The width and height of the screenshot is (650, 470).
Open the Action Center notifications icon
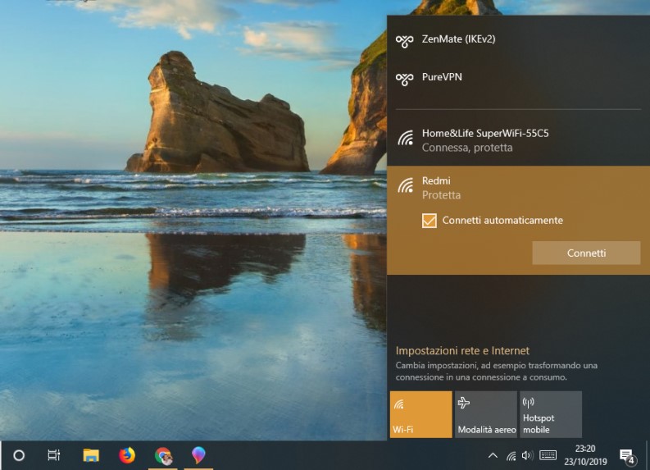[627, 456]
